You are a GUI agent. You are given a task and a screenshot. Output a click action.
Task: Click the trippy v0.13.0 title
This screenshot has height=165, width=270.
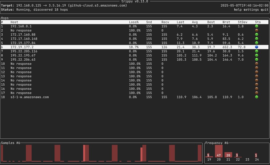coord(135,1)
